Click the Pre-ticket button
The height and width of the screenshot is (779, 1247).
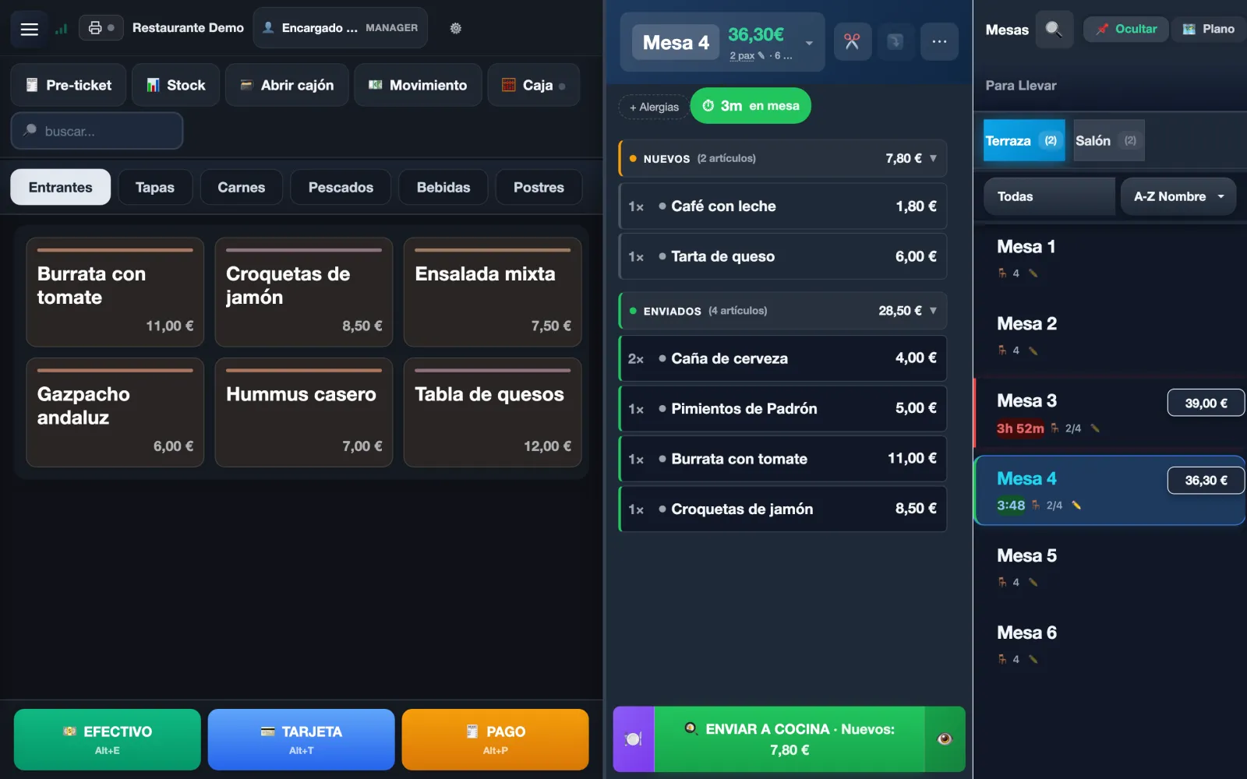click(x=69, y=85)
